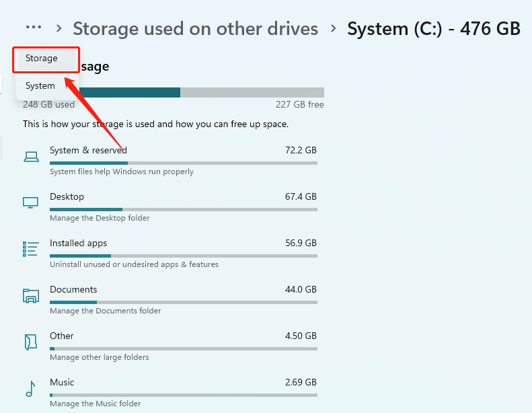Screen dimensions: 532x413
Task: Click the Music note icon
Action: coord(31,388)
